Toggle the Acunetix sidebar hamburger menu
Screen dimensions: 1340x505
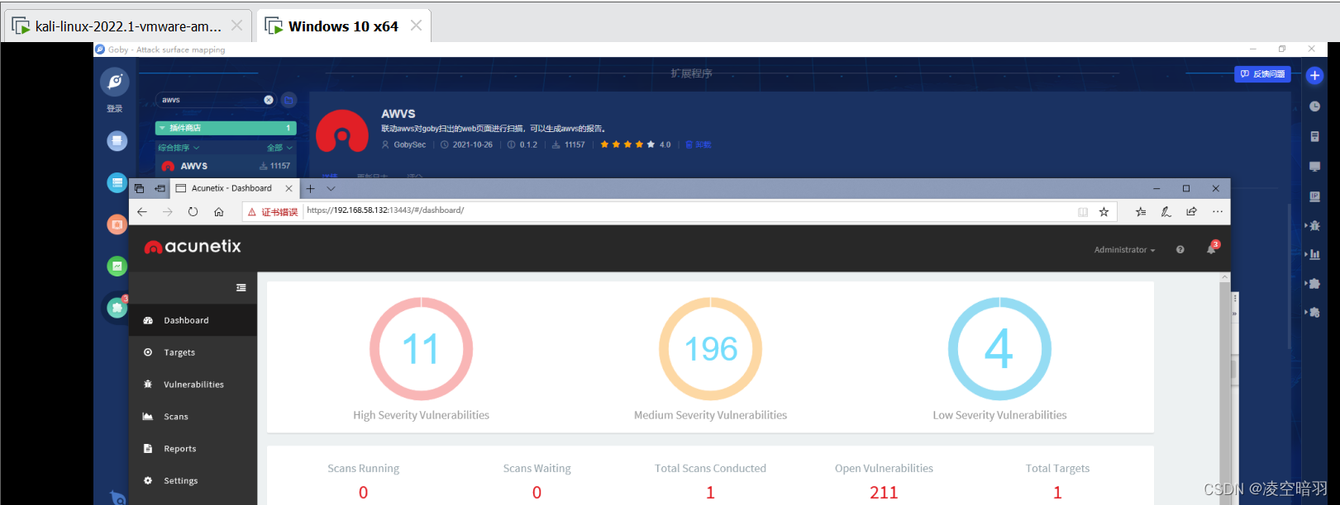point(241,288)
